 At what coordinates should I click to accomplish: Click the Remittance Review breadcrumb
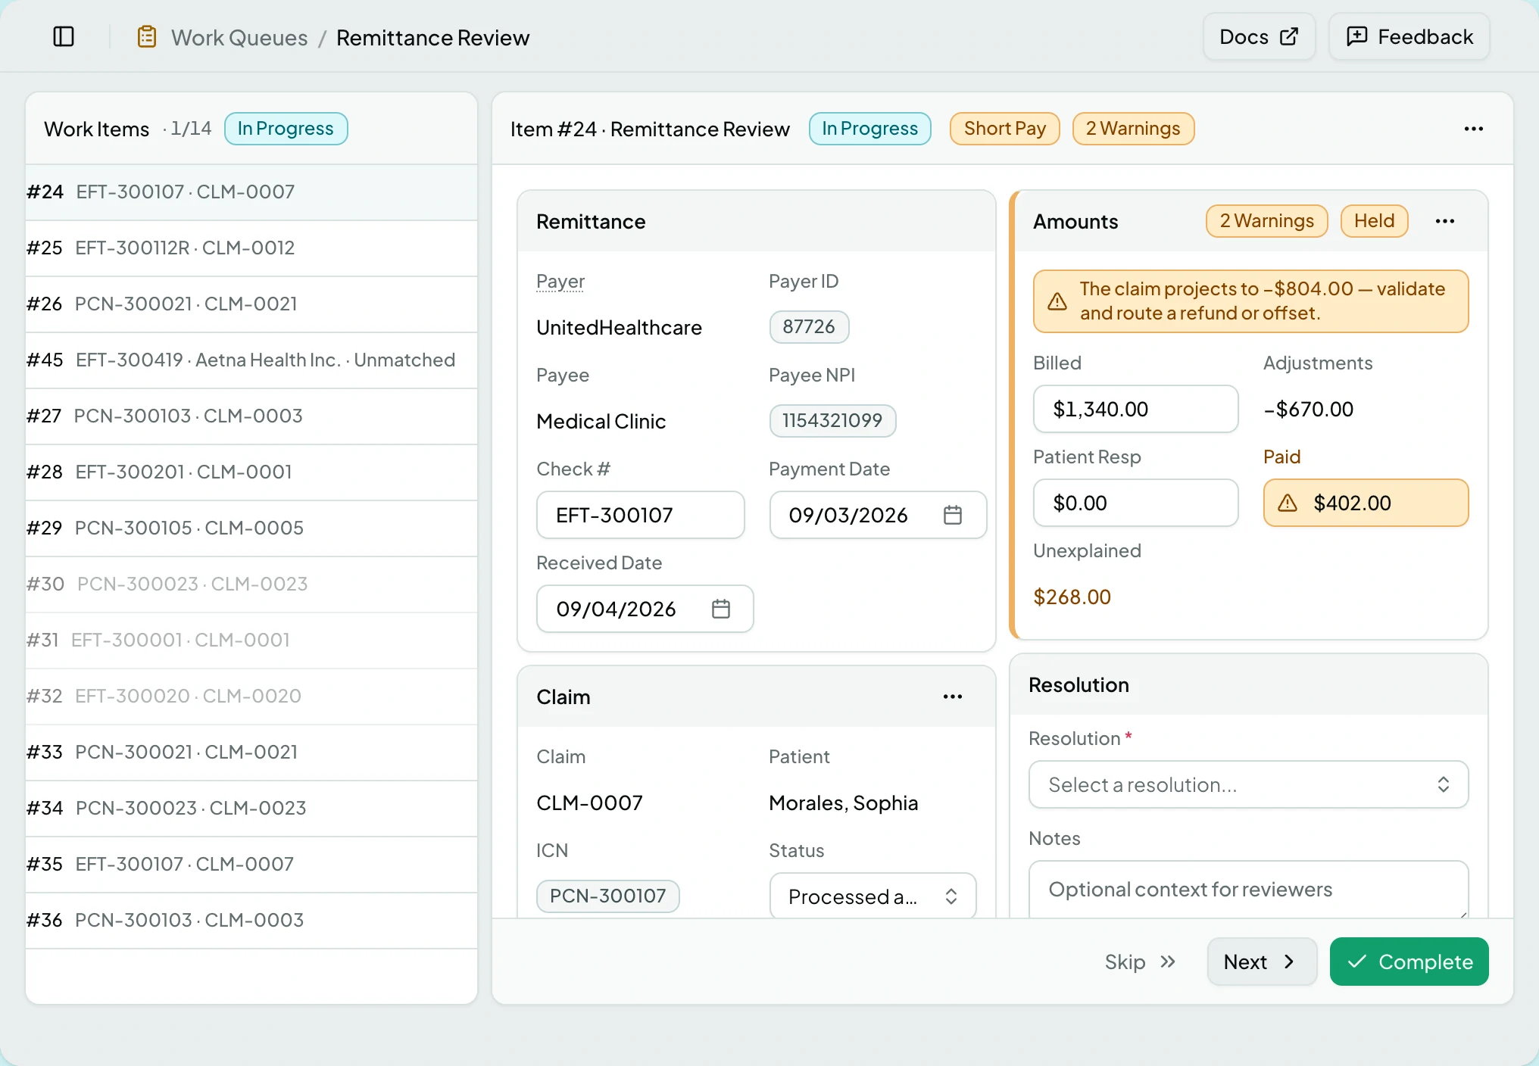(x=433, y=37)
